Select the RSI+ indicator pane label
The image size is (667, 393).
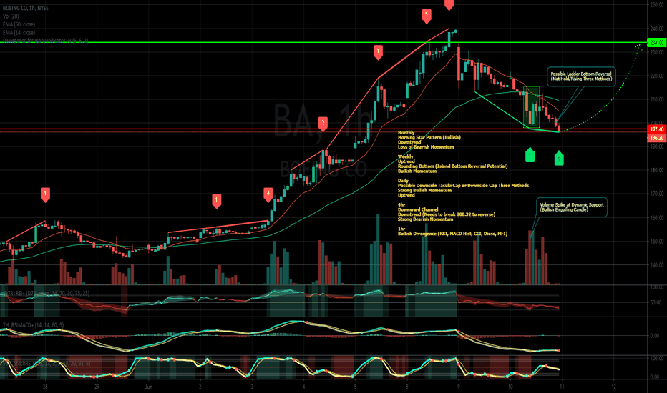46,293
